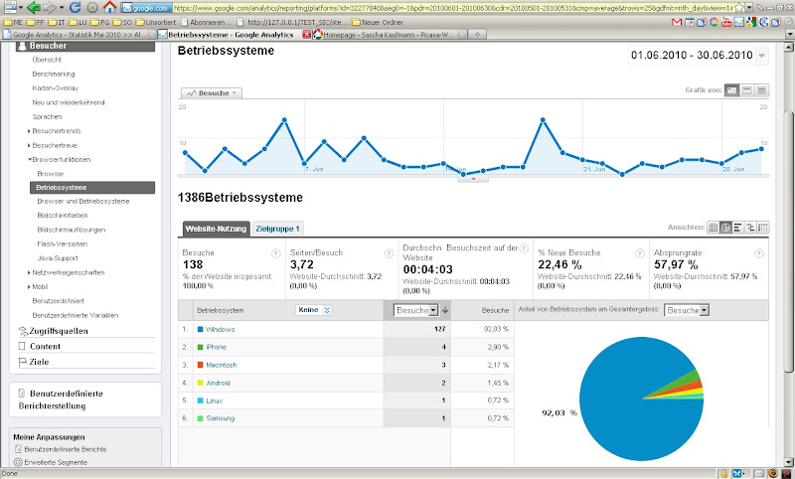Open Samsung operating system link
The width and height of the screenshot is (795, 479).
[x=220, y=418]
